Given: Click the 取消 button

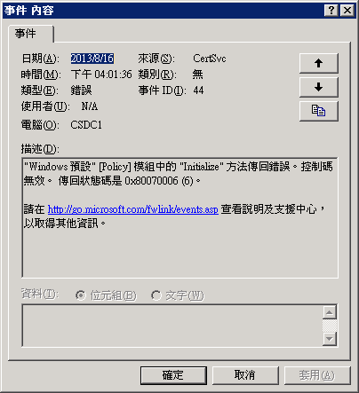Looking at the screenshot, I should click(x=245, y=375).
